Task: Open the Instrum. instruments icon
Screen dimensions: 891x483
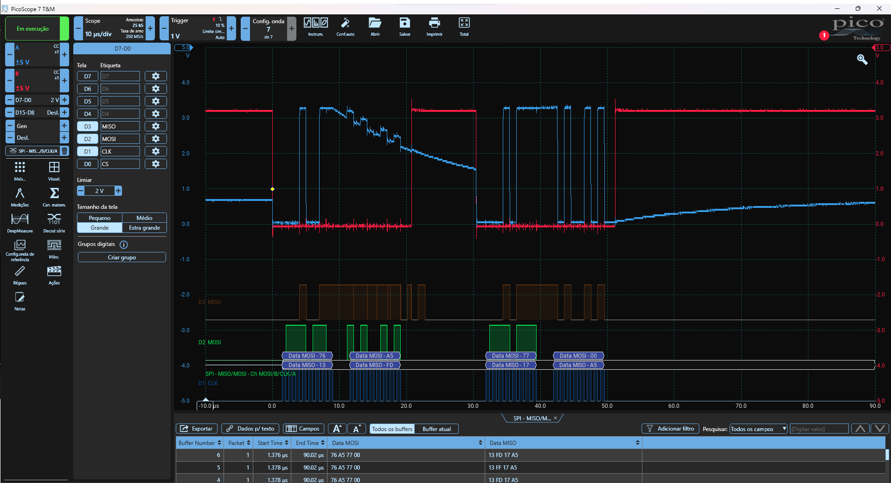Action: 315,26
